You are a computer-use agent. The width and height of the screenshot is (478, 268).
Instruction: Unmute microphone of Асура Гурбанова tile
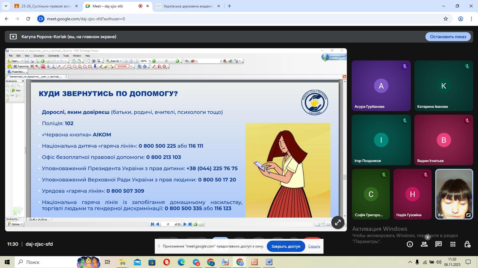click(x=405, y=66)
